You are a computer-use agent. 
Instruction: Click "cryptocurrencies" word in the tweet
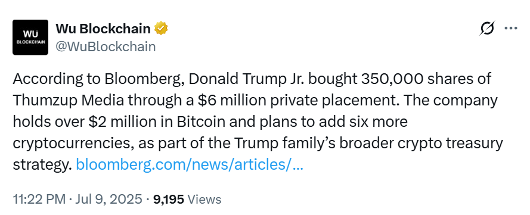click(69, 144)
